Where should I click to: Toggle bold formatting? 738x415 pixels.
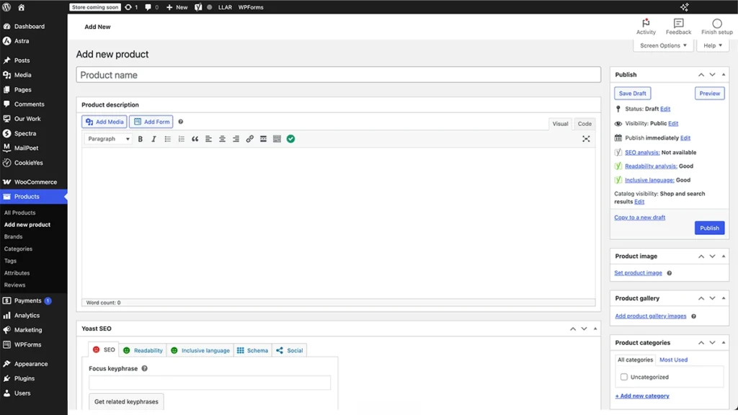click(141, 139)
